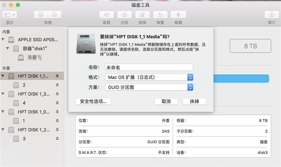
Task: Open the Partition (分区) toolbar icon
Action: pyautogui.click(x=124, y=15)
